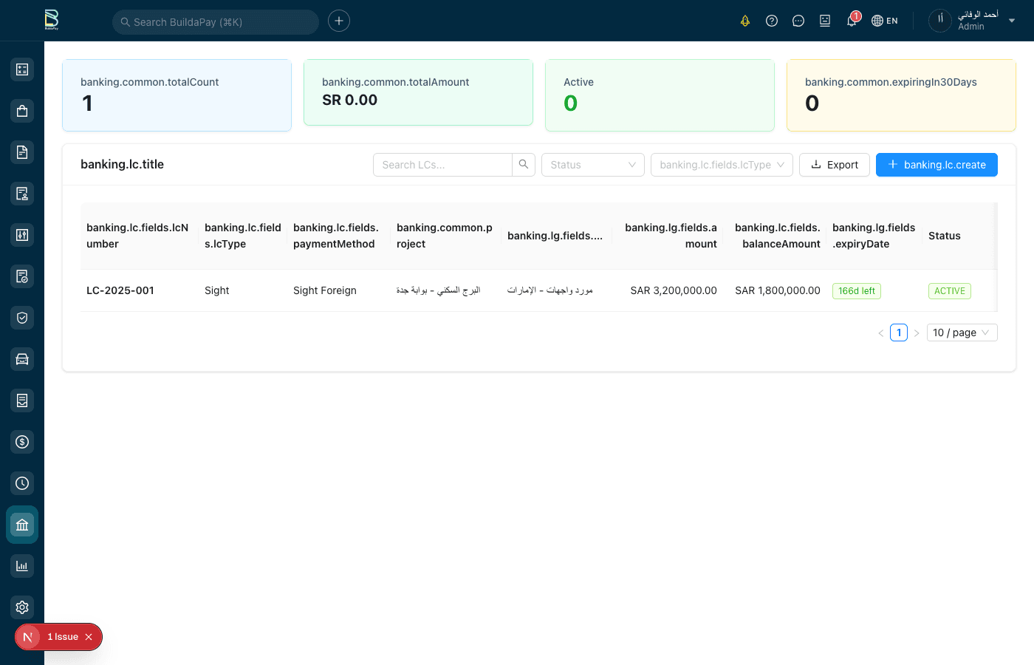Click the search magnifier next to Search LCs
The height and width of the screenshot is (665, 1034).
coord(524,165)
